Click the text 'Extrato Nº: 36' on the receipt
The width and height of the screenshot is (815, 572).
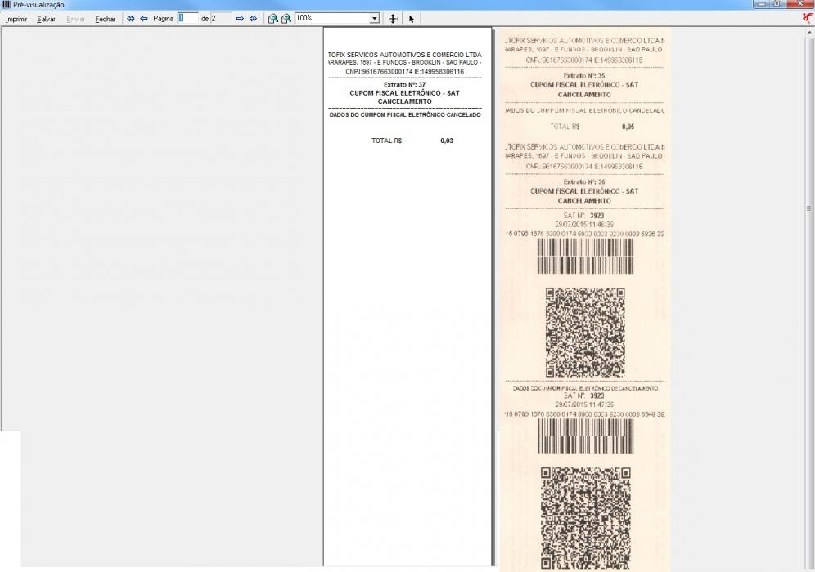click(584, 182)
